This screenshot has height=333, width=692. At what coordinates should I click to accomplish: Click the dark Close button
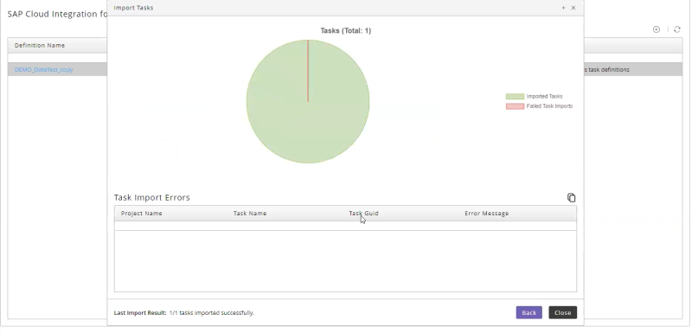click(x=563, y=313)
